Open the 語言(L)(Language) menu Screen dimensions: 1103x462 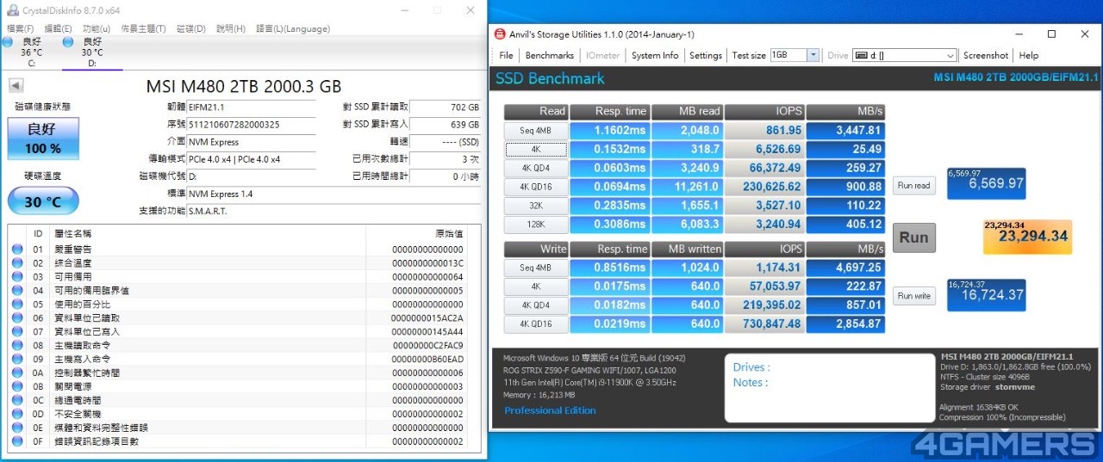292,28
